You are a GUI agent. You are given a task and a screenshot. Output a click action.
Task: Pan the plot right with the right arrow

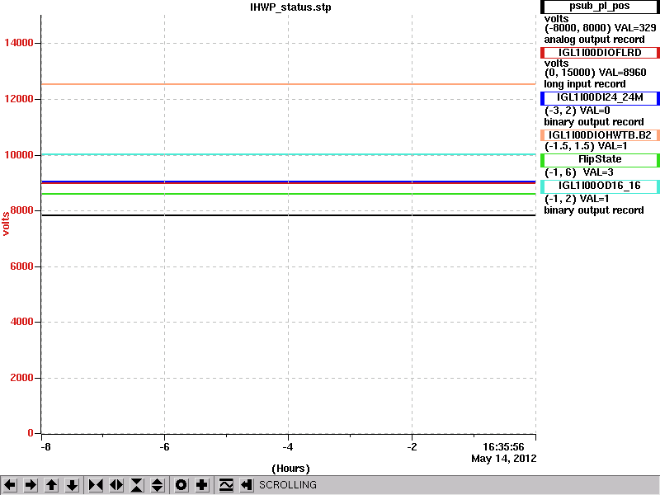tap(31, 485)
